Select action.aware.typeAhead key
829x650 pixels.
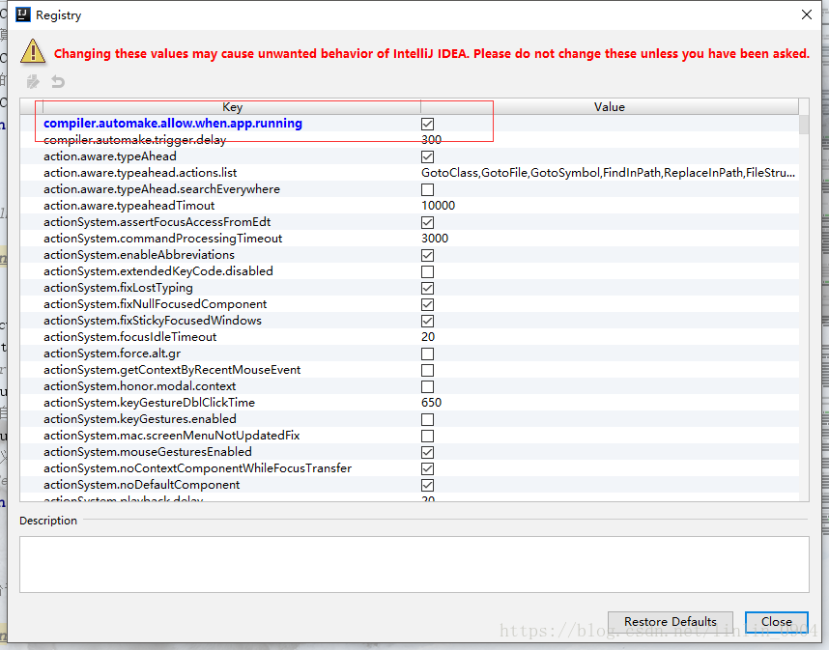(110, 155)
